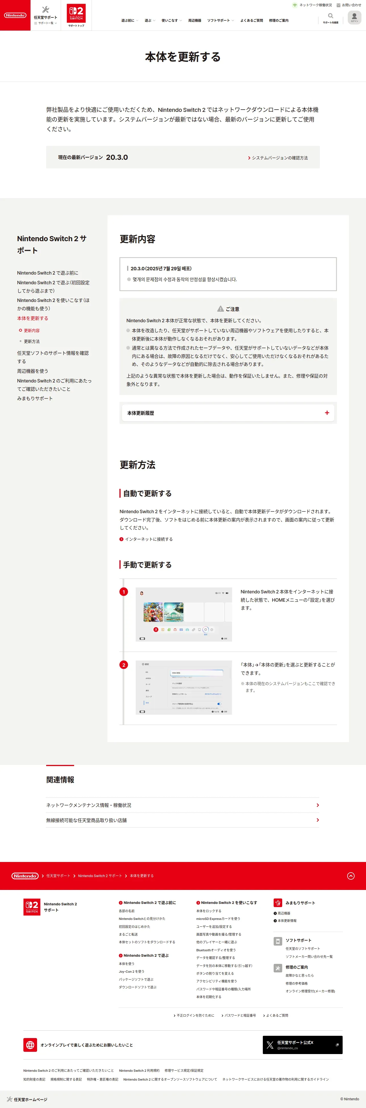Open Nintendo Switch 2 利用規約 footer link
Screen dimensions: 366x1108
(139, 1071)
